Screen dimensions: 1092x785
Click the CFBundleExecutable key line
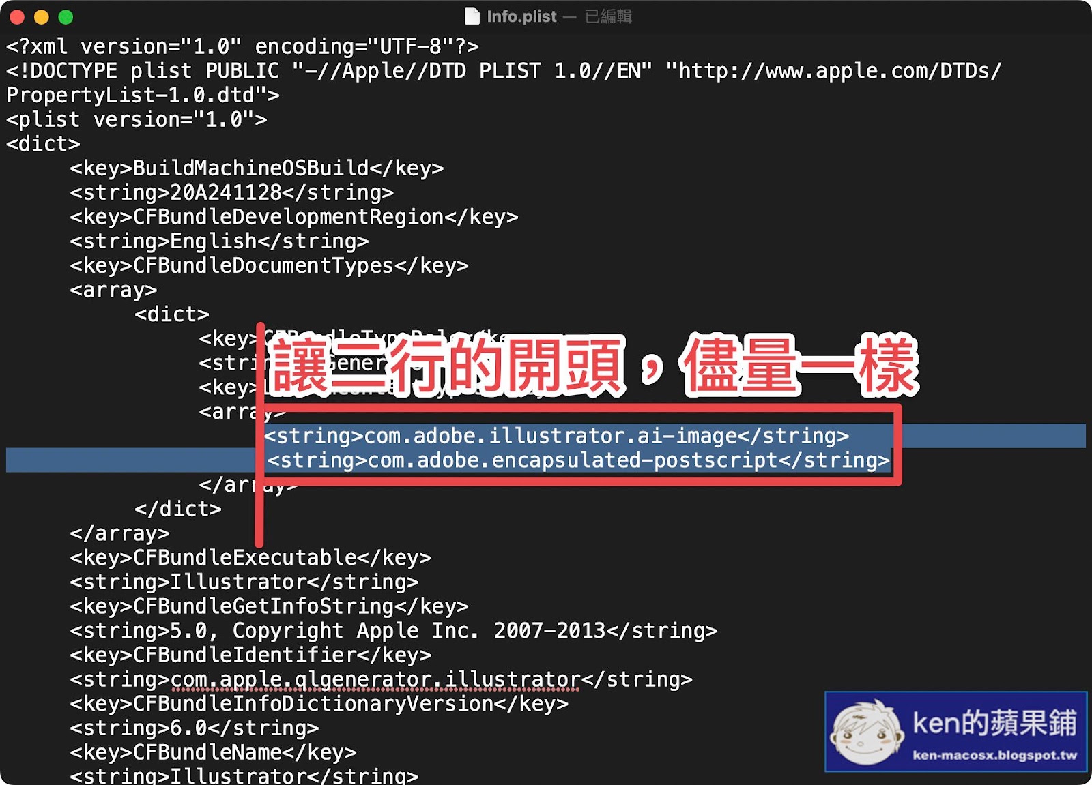250,558
